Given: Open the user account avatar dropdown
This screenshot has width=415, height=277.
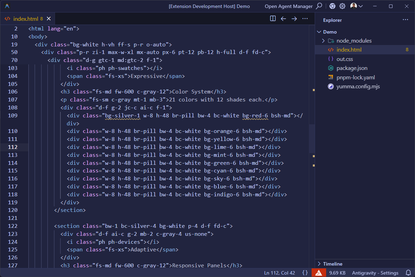Looking at the screenshot, I should [x=356, y=6].
